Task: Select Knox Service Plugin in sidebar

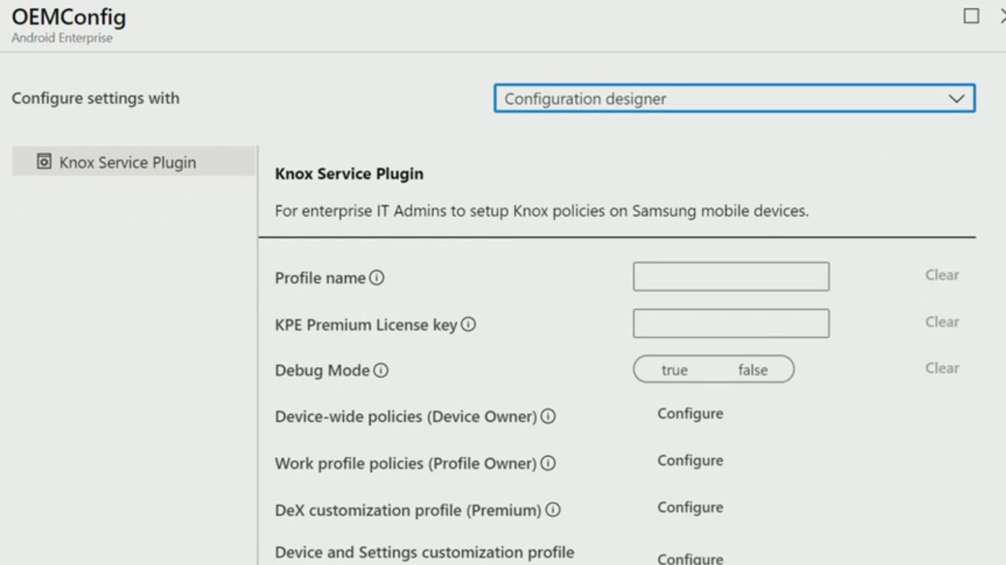Action: pos(134,162)
